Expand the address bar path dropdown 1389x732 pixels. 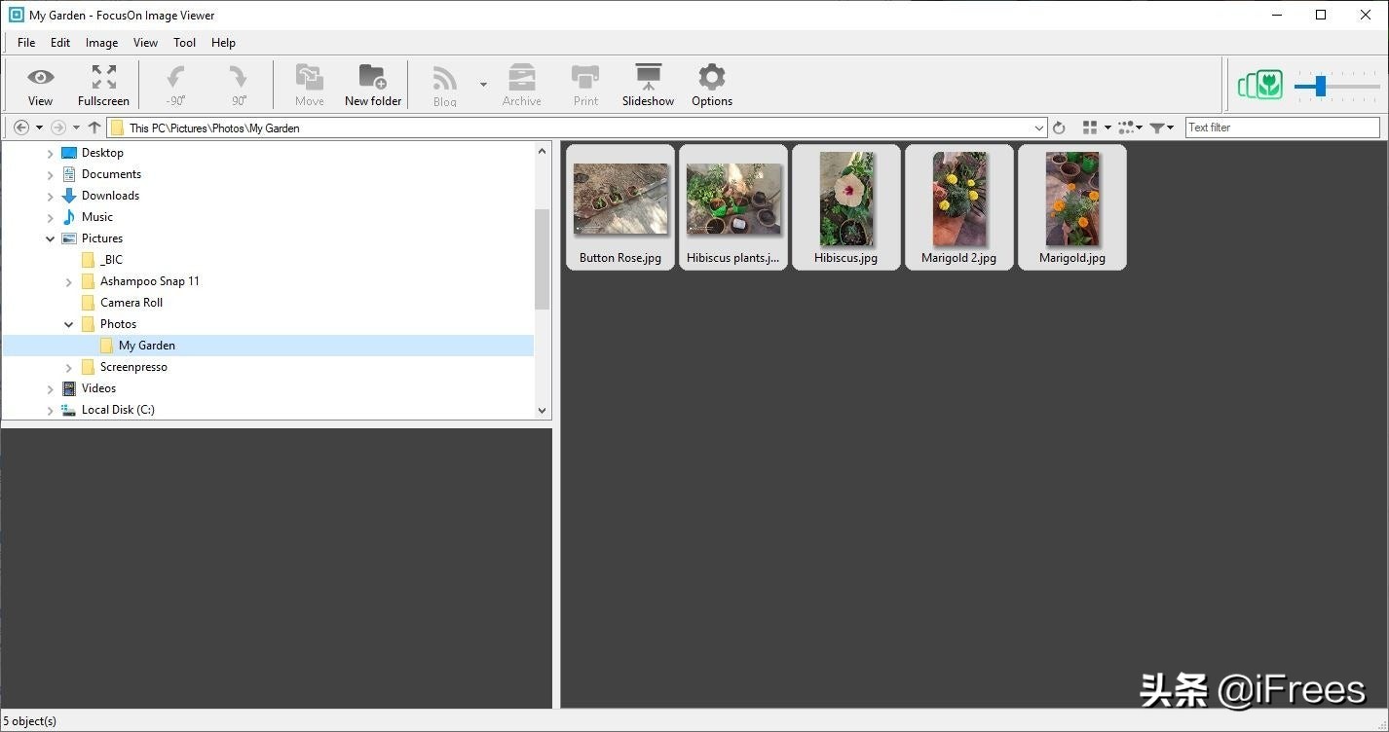1039,128
